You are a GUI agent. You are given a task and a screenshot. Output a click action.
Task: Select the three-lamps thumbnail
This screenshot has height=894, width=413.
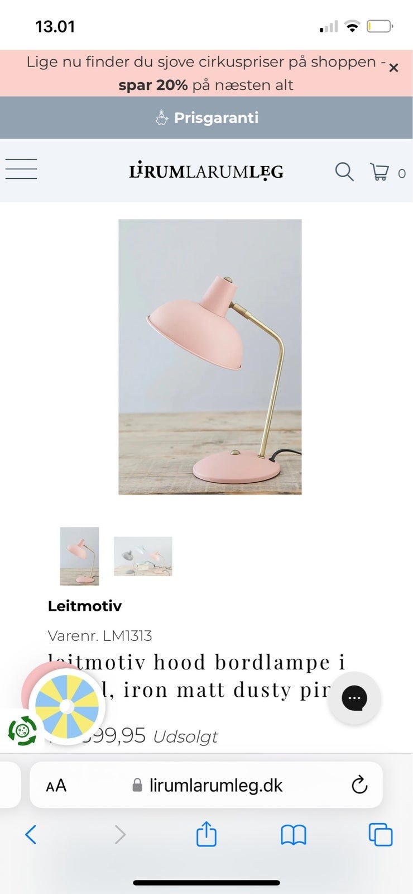tap(143, 556)
